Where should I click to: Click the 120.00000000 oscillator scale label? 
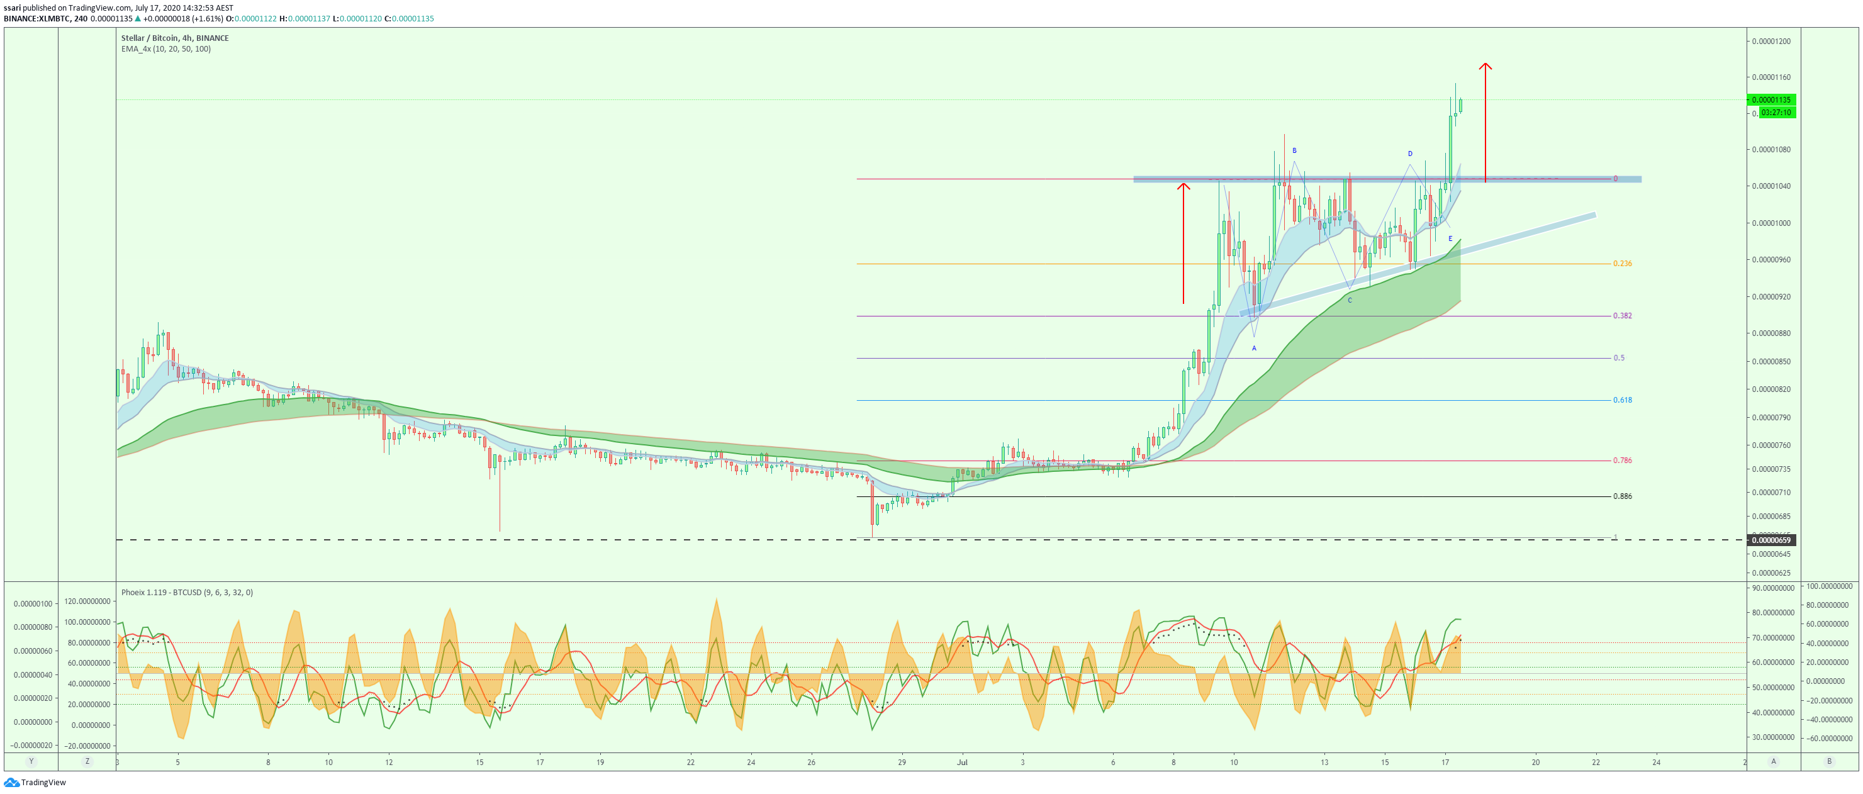pyautogui.click(x=87, y=601)
